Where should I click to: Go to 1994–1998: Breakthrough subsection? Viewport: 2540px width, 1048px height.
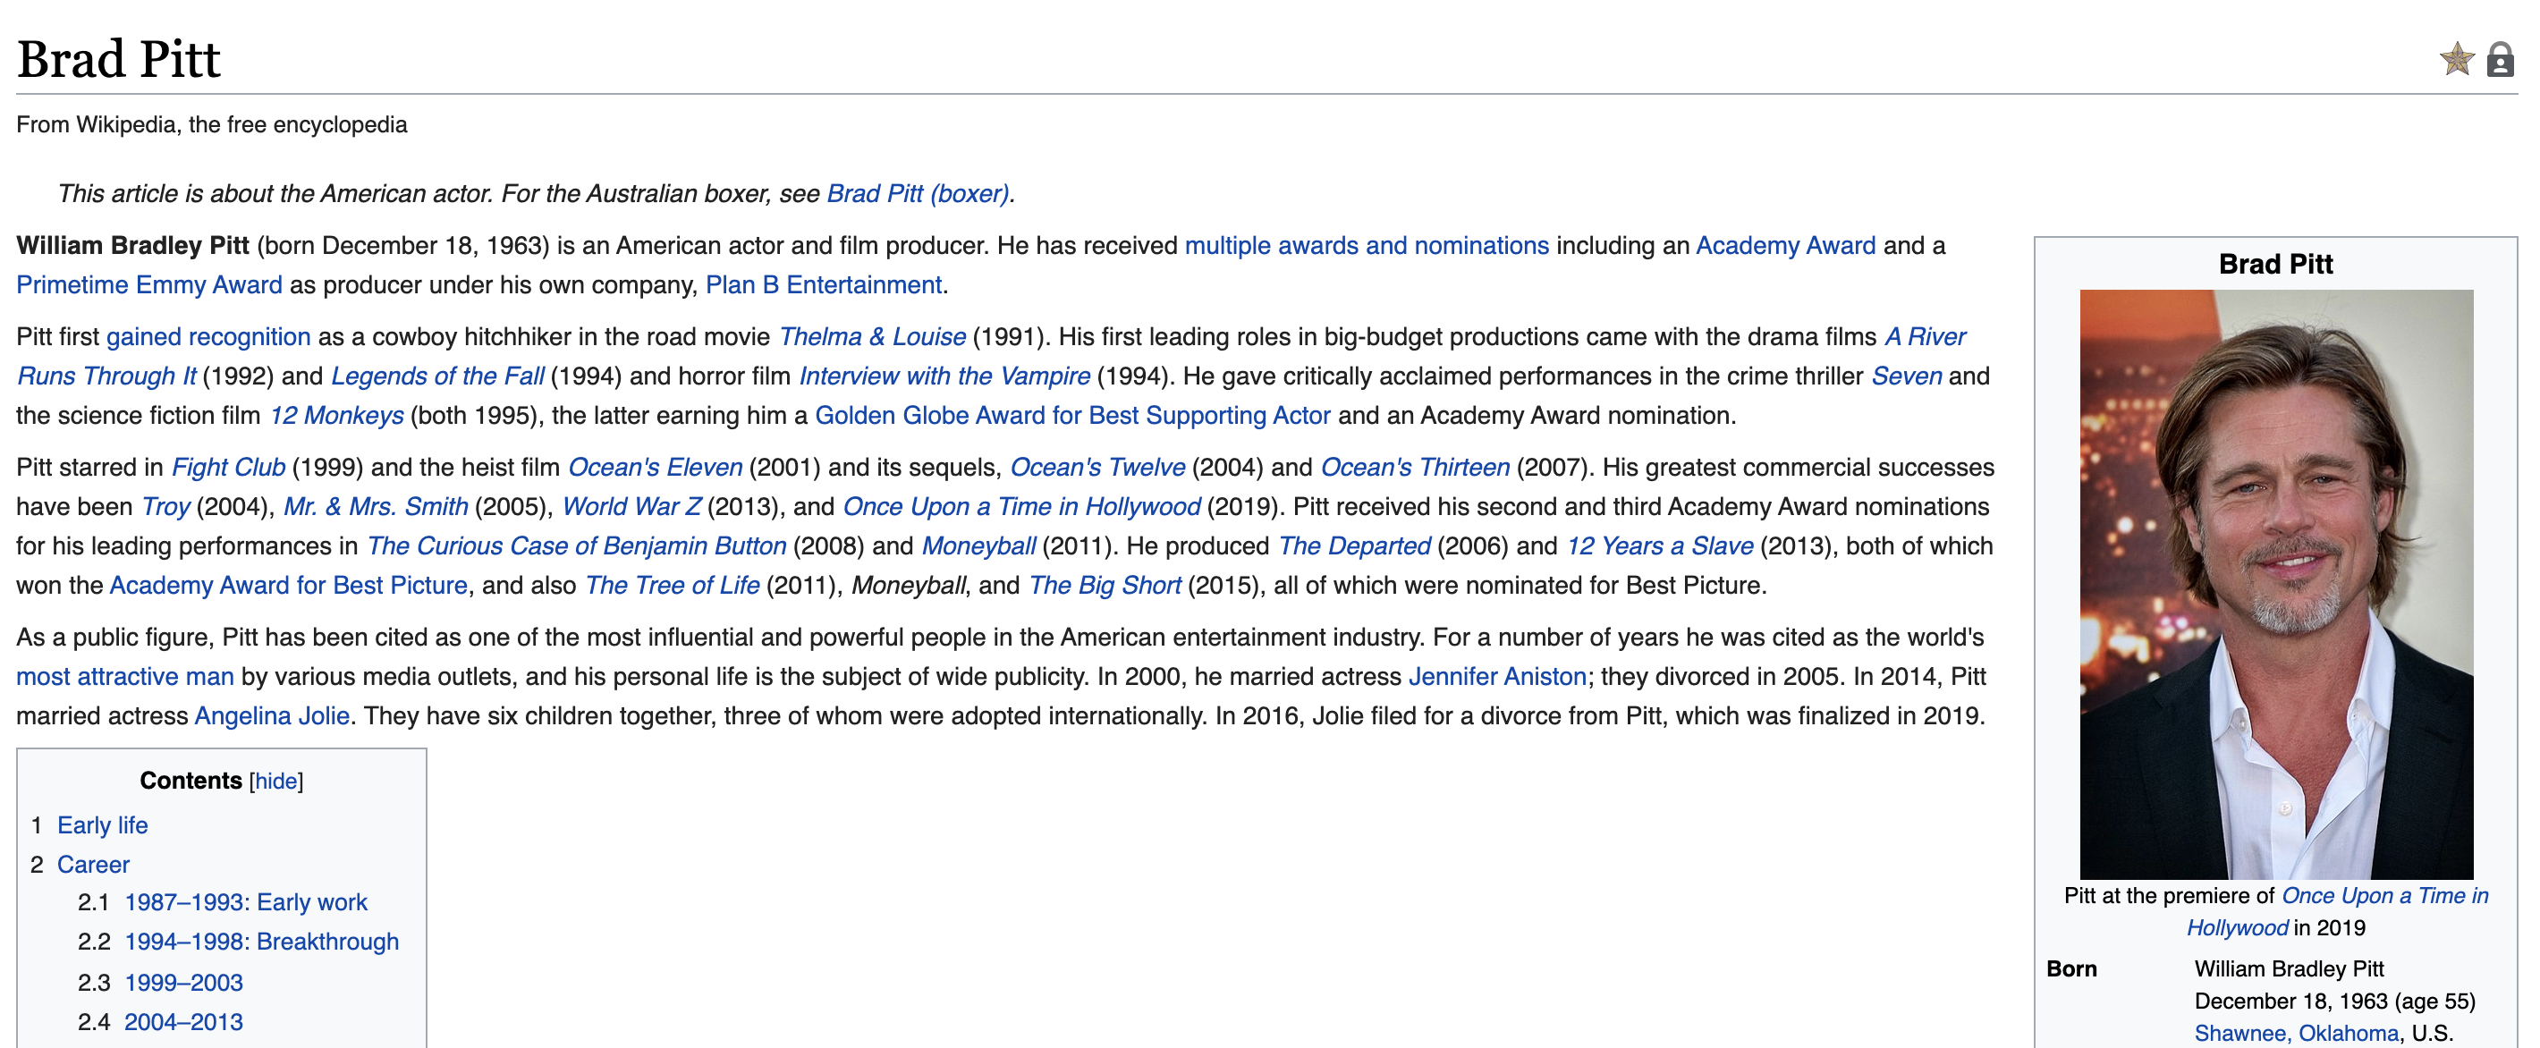(261, 942)
